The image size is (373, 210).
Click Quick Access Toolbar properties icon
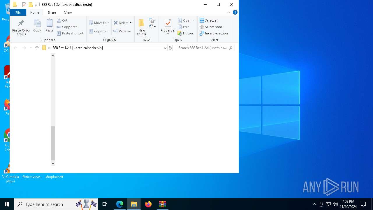(24, 5)
